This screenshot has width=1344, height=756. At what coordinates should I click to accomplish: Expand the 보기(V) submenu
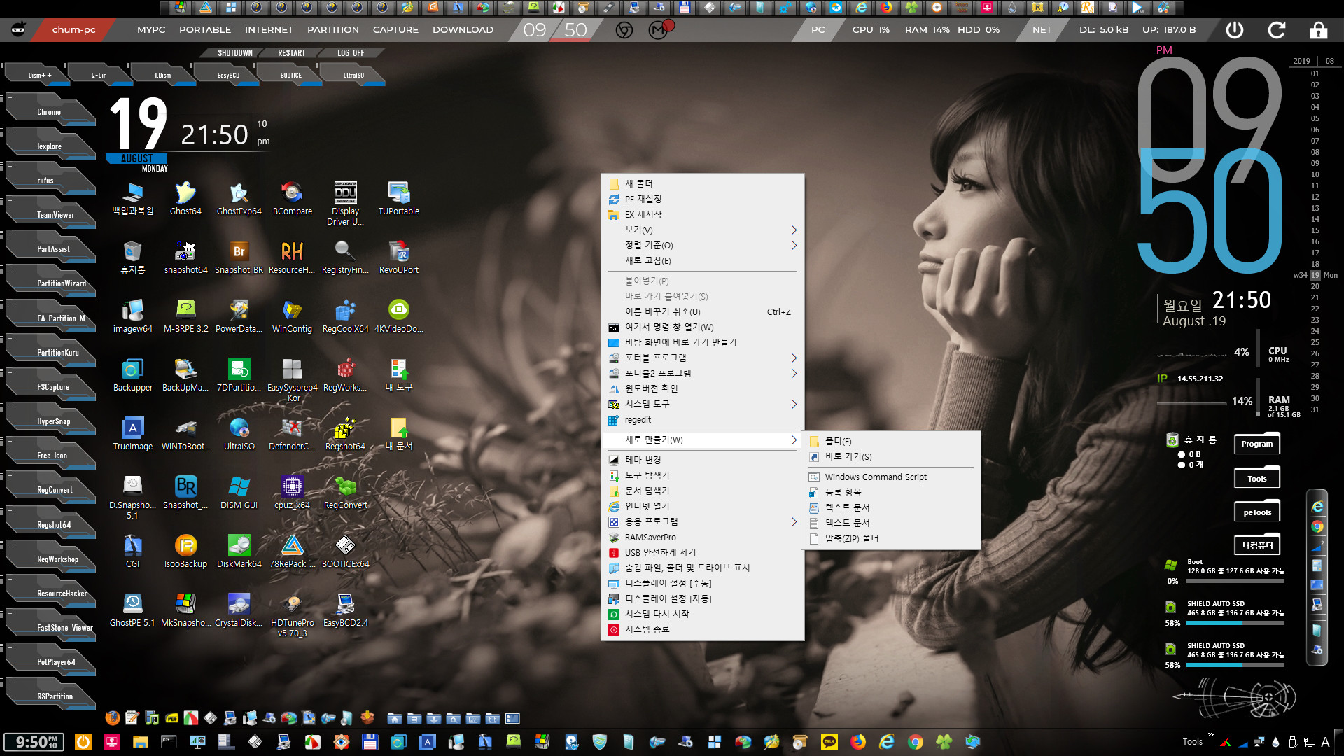click(703, 230)
